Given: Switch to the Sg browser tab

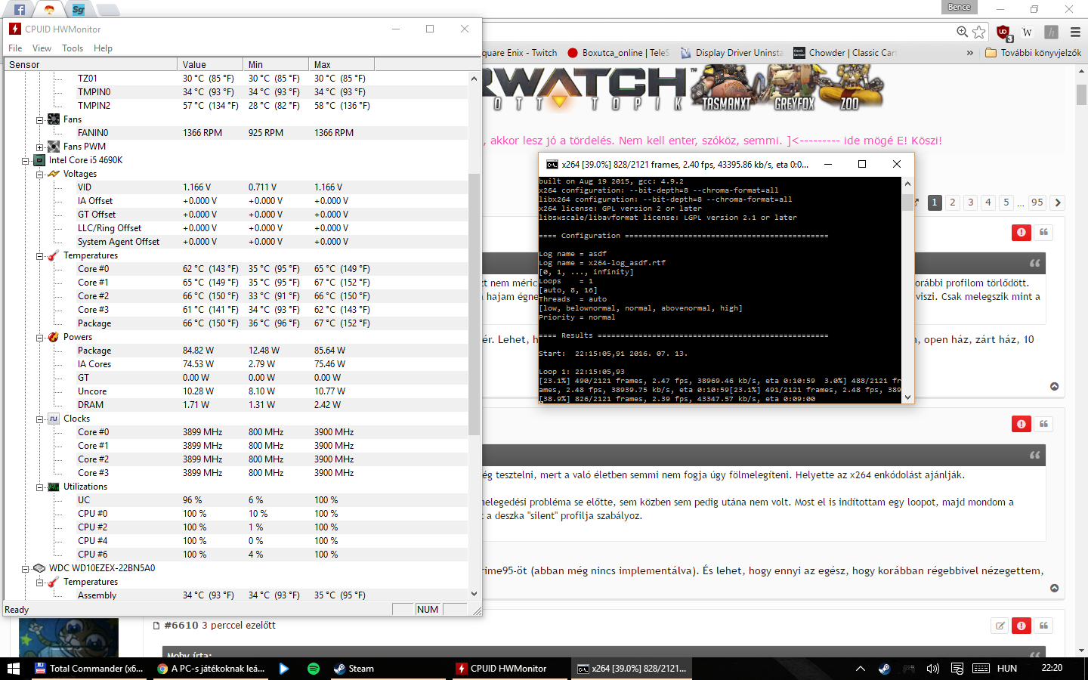Looking at the screenshot, I should (79, 10).
